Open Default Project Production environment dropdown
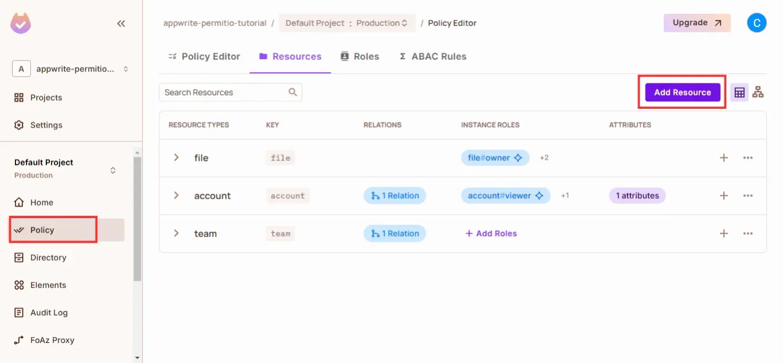The height and width of the screenshot is (363, 783). pos(347,23)
